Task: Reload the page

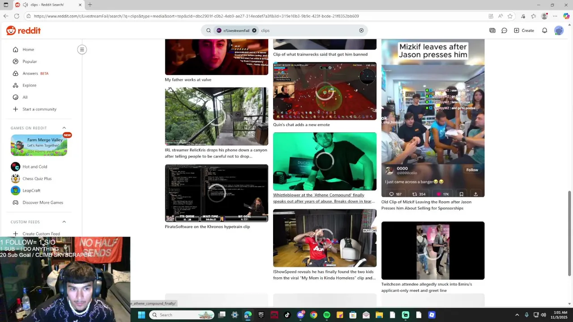Action: tap(17, 16)
